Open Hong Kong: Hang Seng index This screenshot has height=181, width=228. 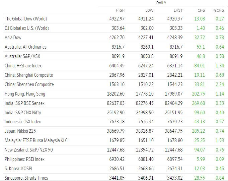click(25, 94)
